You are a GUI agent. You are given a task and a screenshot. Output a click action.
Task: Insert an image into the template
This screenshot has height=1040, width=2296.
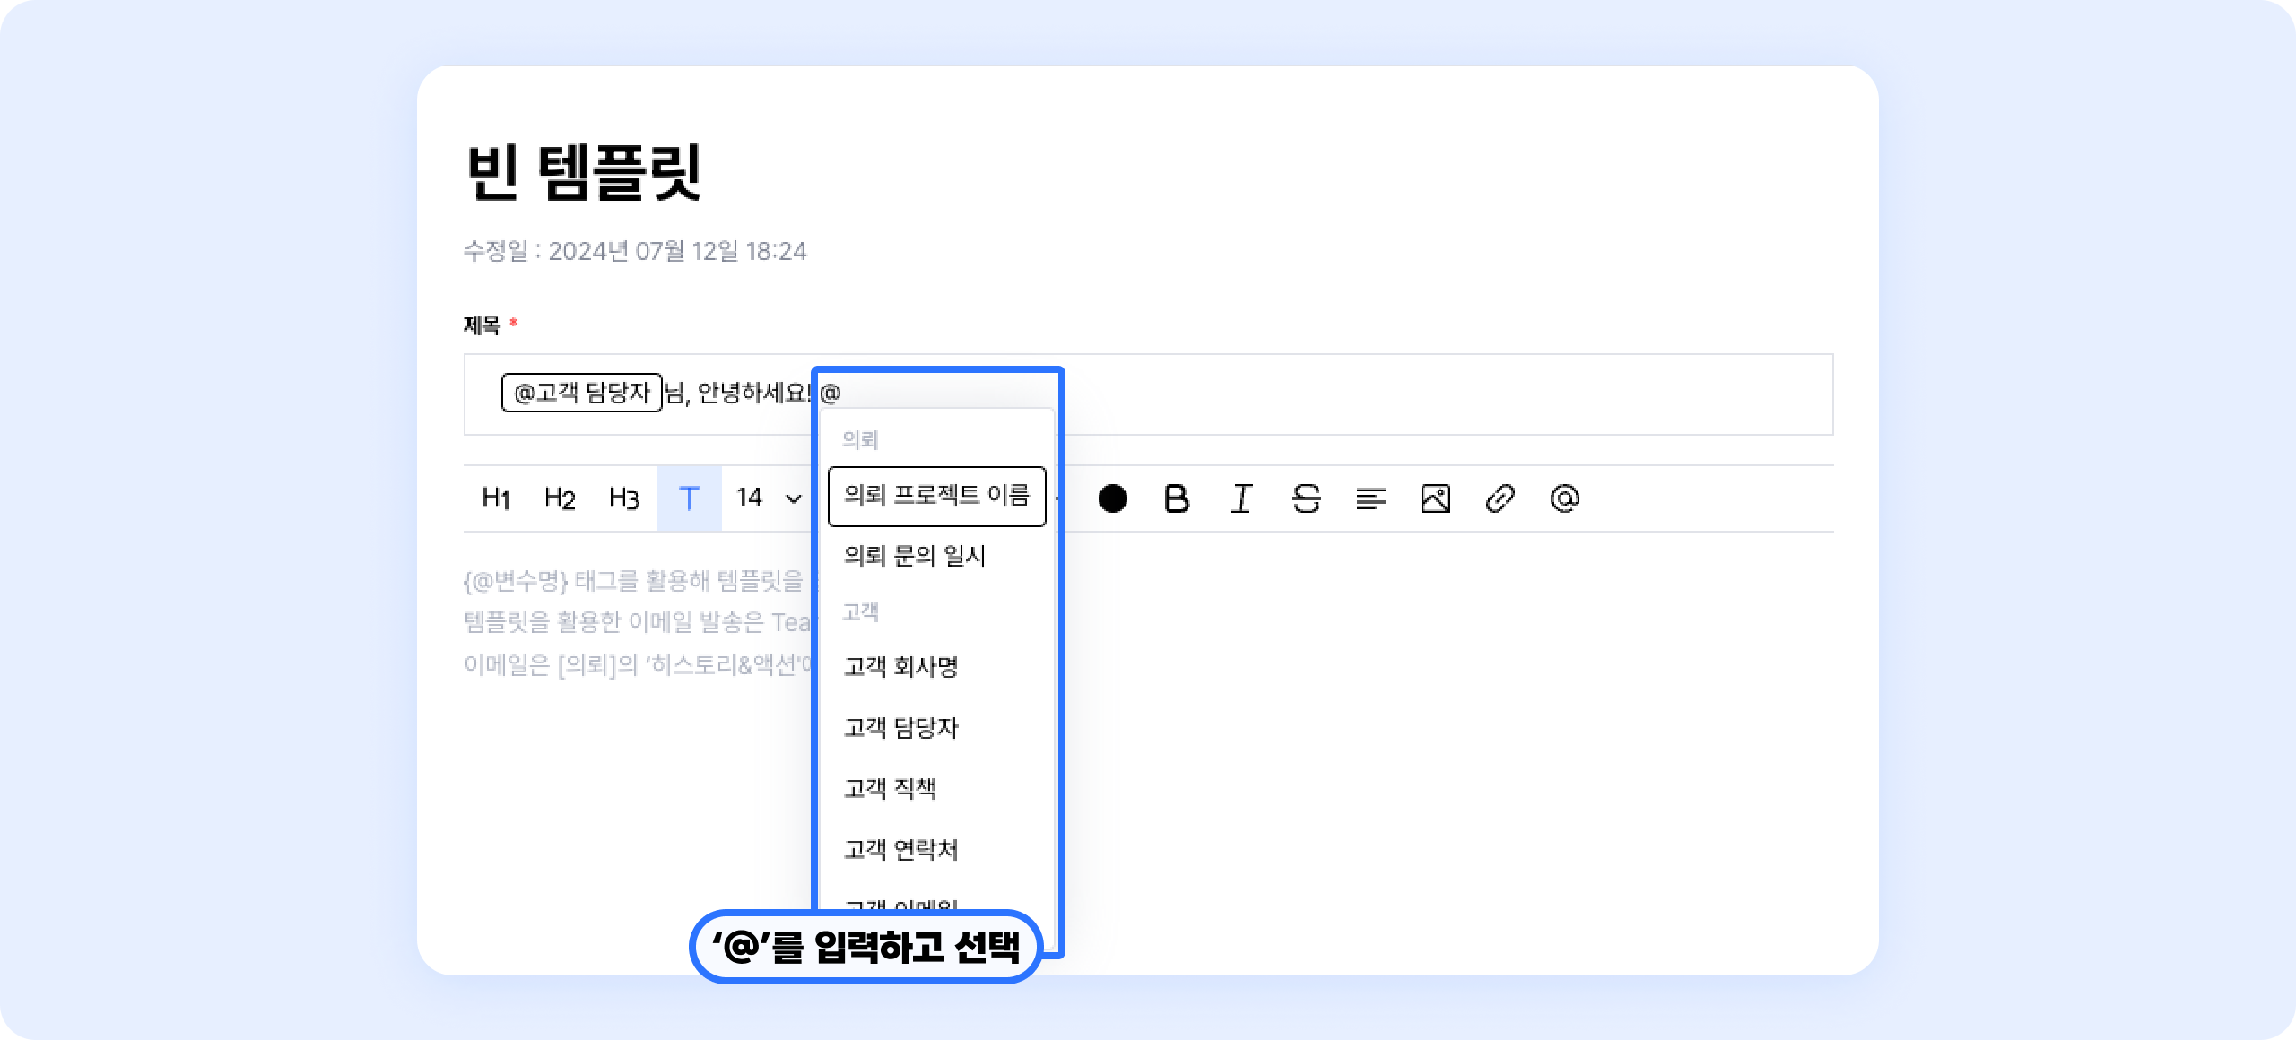(x=1435, y=498)
